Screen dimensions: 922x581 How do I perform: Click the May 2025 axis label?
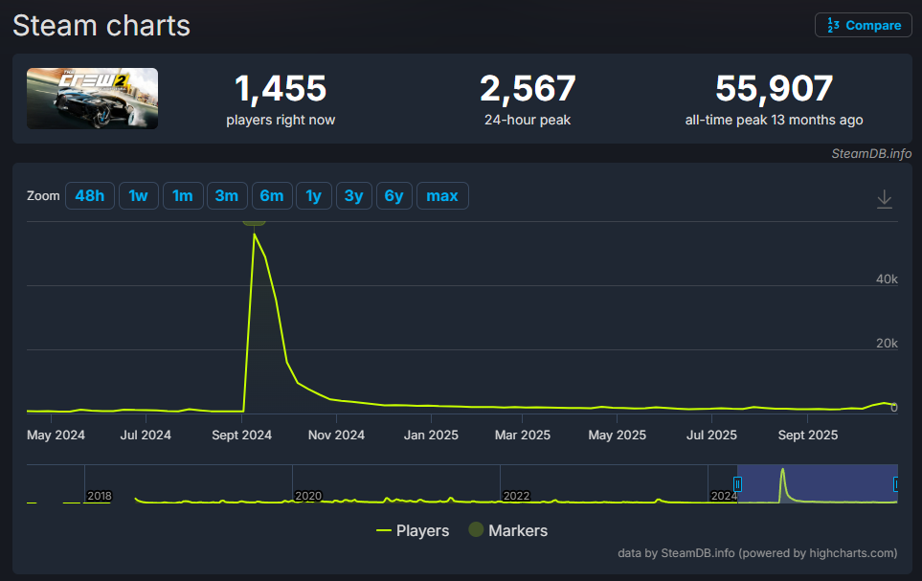coord(618,436)
